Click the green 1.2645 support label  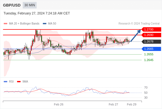[x=149, y=60]
